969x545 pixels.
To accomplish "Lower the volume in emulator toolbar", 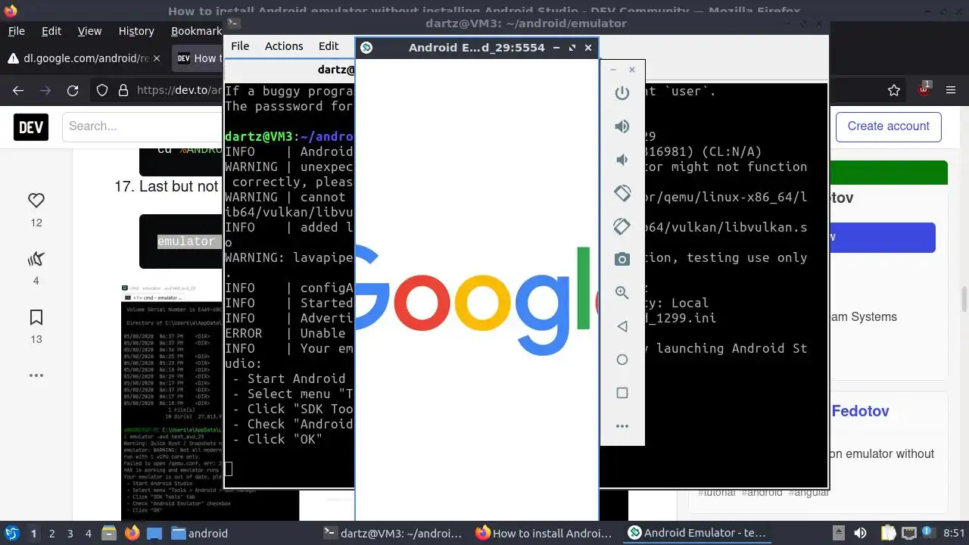I will 622,160.
